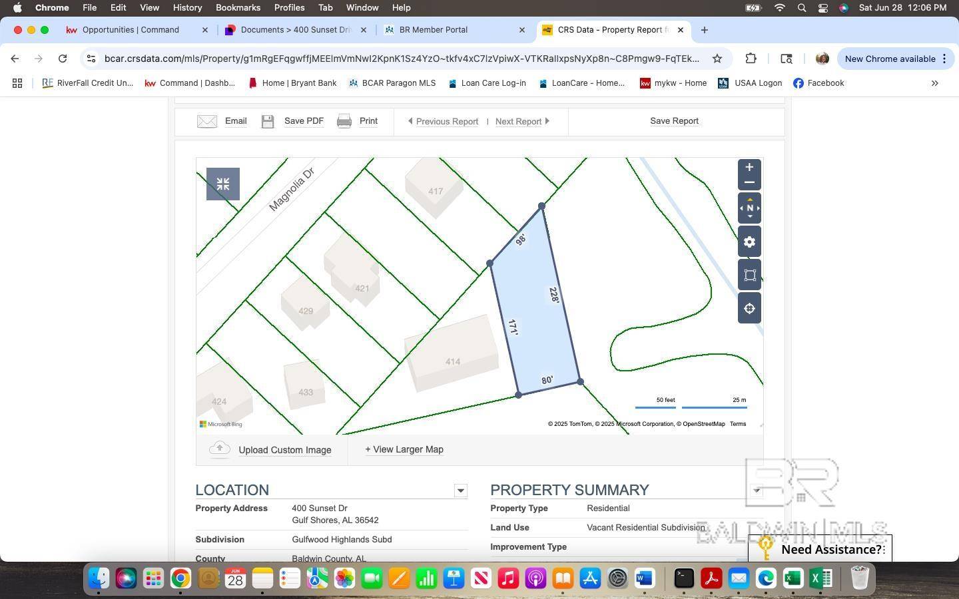Screen dimensions: 959x599
Task: Collapse the LOCATION section dropdown
Action: tap(460, 491)
